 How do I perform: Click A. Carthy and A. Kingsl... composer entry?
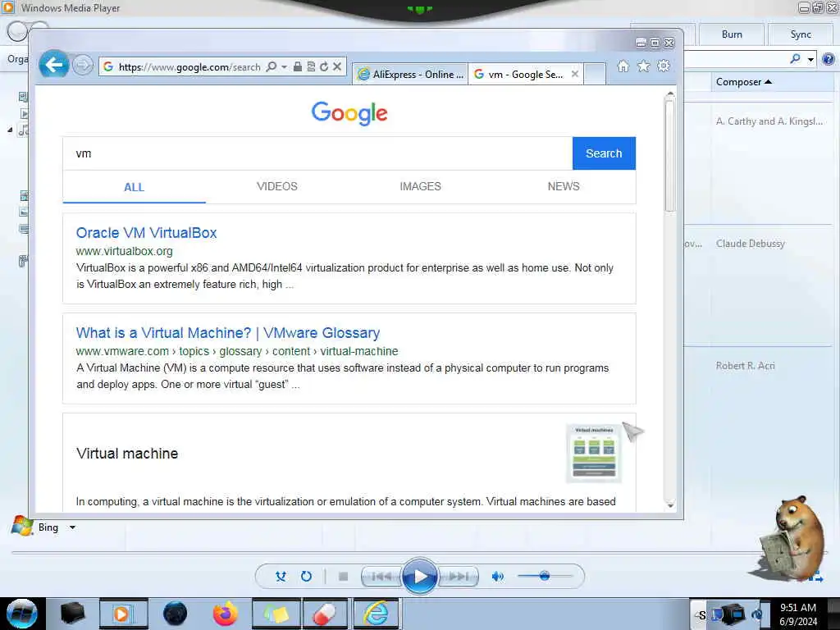coord(769,121)
